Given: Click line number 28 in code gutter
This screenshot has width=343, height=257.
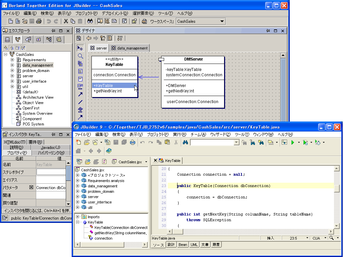Looking at the screenshot, I should [x=163, y=214].
